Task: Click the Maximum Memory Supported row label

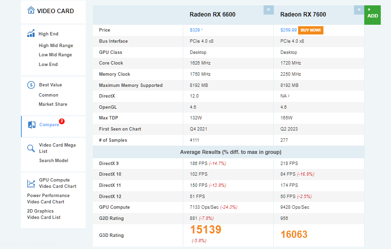Action: (131, 85)
